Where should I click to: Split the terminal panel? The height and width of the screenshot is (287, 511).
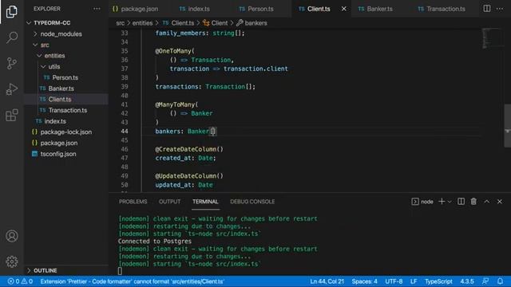pos(461,202)
